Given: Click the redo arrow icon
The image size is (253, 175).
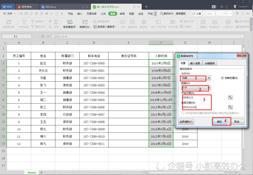Looking at the screenshot, I should pyautogui.click(x=52, y=14).
